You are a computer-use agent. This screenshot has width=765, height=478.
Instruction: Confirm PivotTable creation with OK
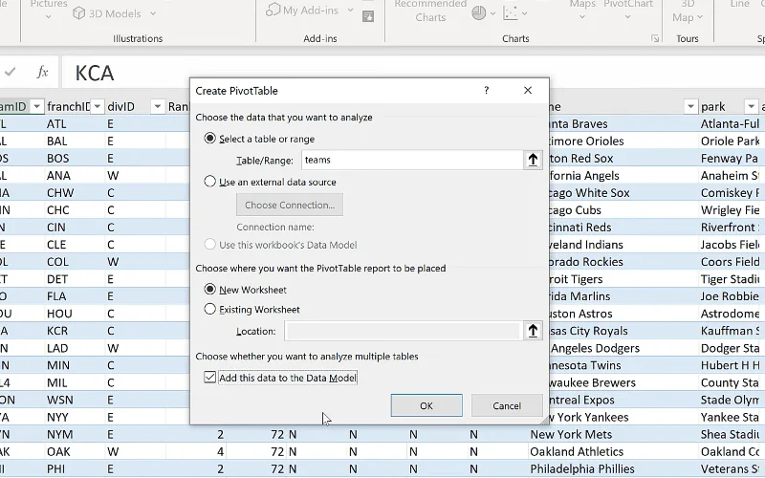pos(426,405)
